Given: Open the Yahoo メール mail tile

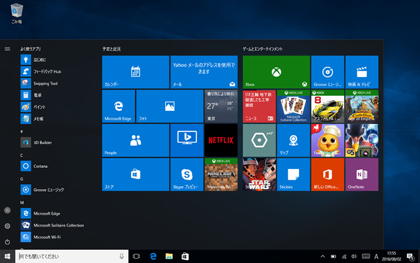Looking at the screenshot, I should coord(204,71).
